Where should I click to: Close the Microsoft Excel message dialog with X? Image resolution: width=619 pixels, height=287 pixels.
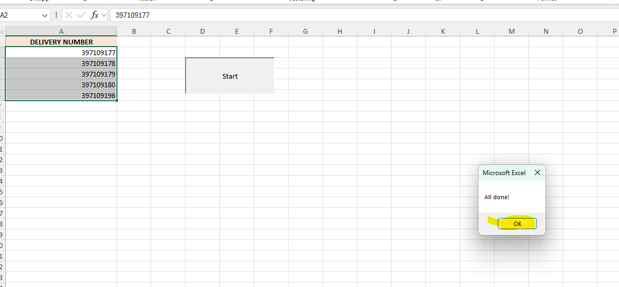(x=537, y=172)
